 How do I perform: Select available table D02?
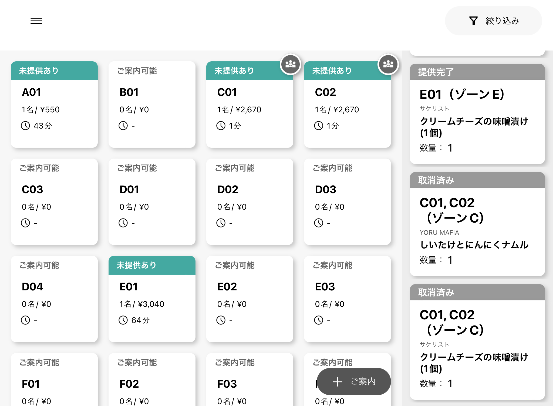[x=249, y=201]
